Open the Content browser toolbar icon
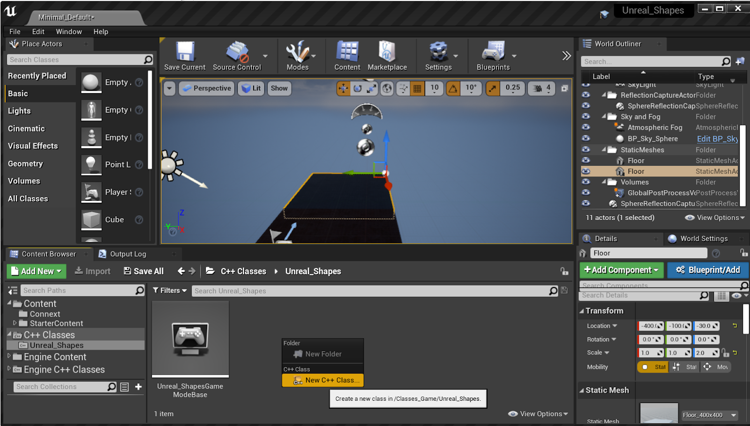This screenshot has width=750, height=426. 347,51
